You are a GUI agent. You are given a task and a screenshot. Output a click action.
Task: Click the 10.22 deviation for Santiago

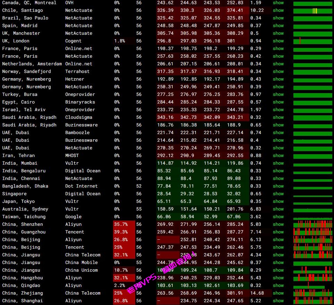[257, 10]
